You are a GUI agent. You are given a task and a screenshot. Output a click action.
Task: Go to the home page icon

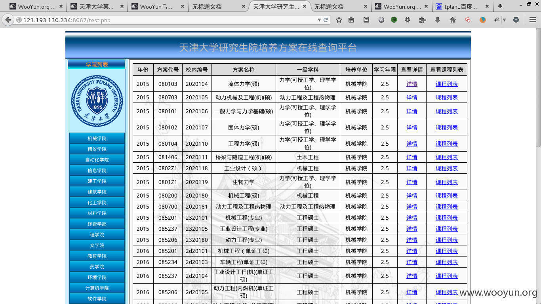point(453,20)
